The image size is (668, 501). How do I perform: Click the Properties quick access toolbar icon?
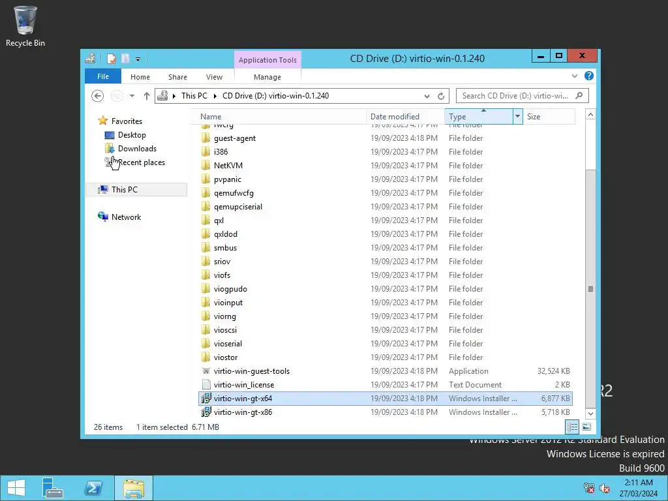[x=111, y=58]
